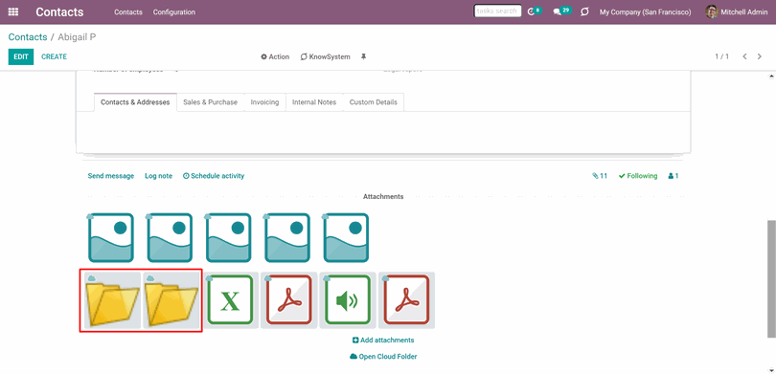This screenshot has height=374, width=776.
Task: Go back via Contacts breadcrumb
Action: (28, 37)
